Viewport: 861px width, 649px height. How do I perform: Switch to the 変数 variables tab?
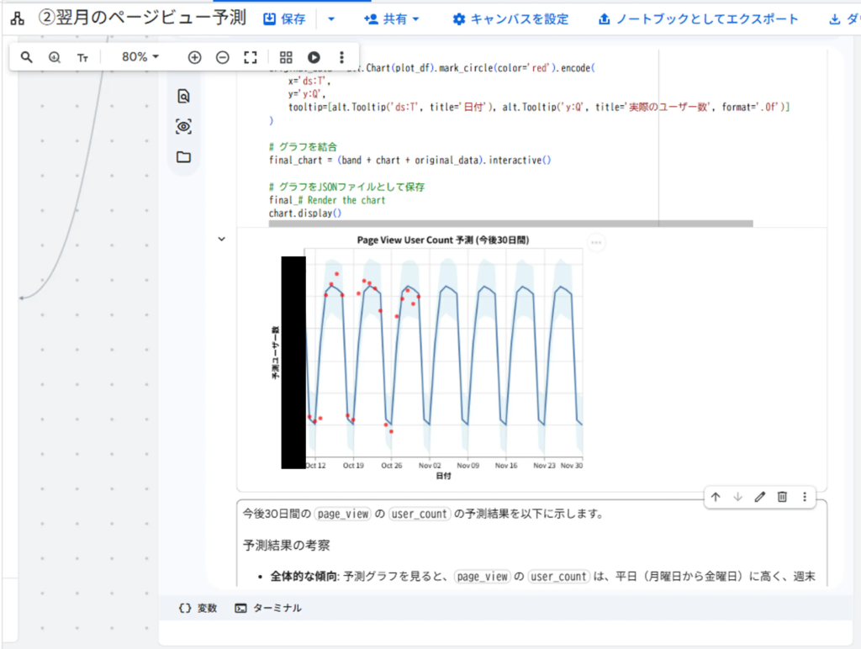pos(198,608)
